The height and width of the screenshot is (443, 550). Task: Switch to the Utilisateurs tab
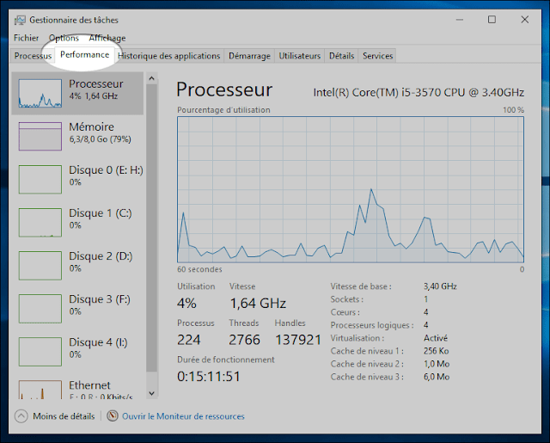(x=300, y=56)
